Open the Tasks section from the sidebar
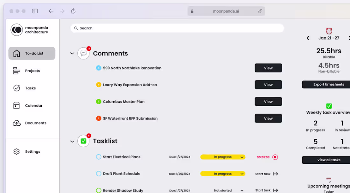The width and height of the screenshot is (350, 193). pyautogui.click(x=17, y=88)
